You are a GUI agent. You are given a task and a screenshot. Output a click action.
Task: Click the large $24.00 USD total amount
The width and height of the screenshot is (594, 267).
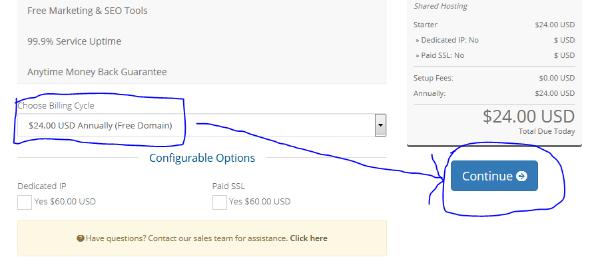528,117
